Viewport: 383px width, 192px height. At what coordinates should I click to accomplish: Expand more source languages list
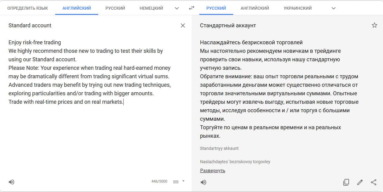coord(177,8)
